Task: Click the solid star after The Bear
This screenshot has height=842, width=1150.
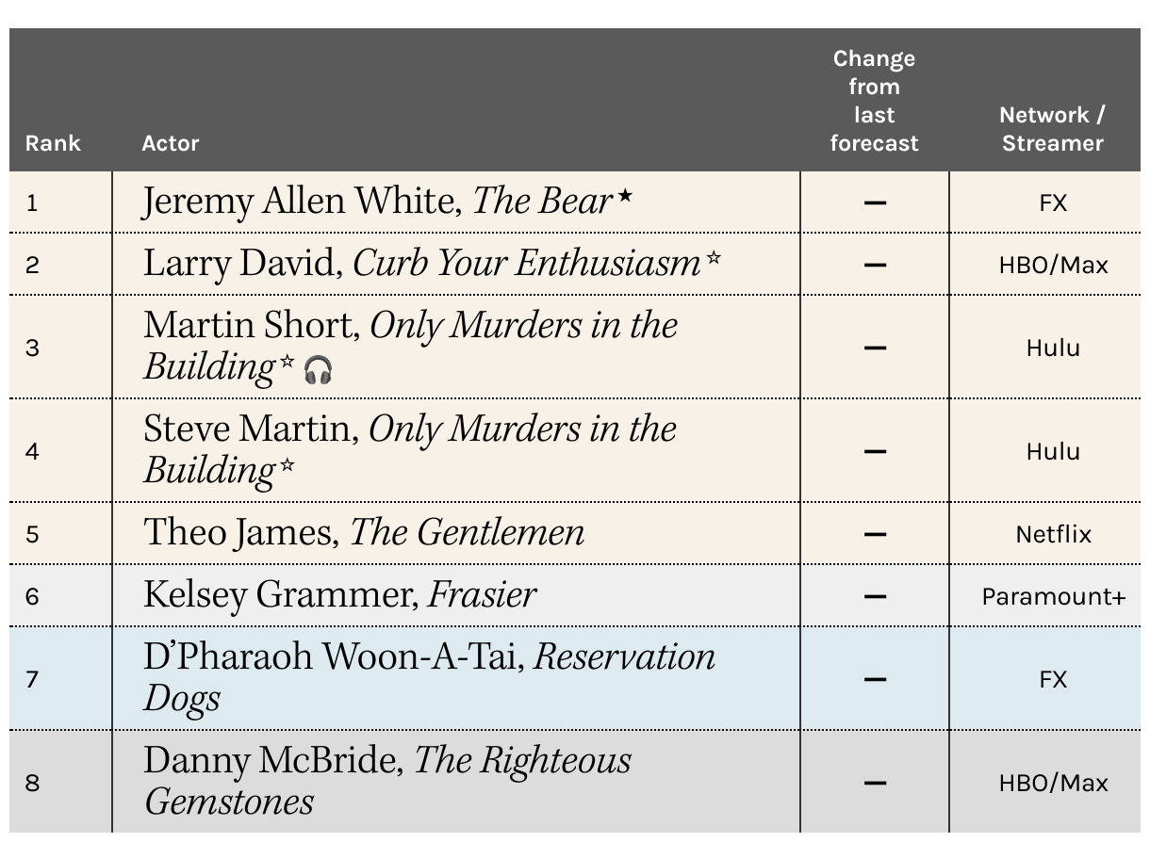Action: coord(625,197)
